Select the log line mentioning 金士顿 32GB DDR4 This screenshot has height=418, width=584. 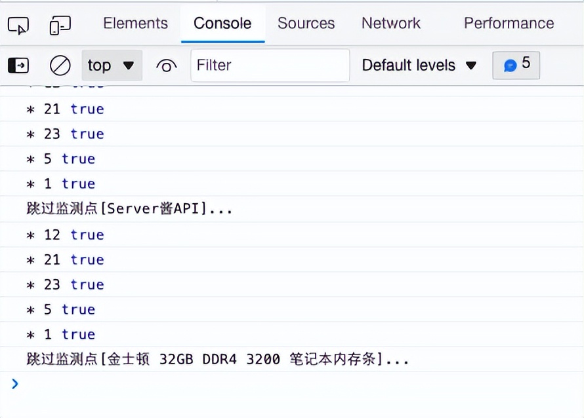(x=292, y=359)
